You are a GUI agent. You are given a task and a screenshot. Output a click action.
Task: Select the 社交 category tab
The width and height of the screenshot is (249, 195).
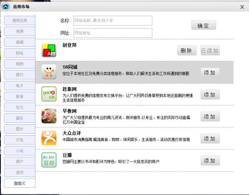[x=20, y=107]
